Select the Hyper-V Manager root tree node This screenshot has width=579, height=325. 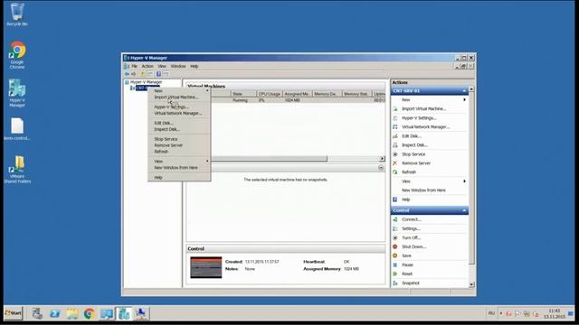[146, 82]
